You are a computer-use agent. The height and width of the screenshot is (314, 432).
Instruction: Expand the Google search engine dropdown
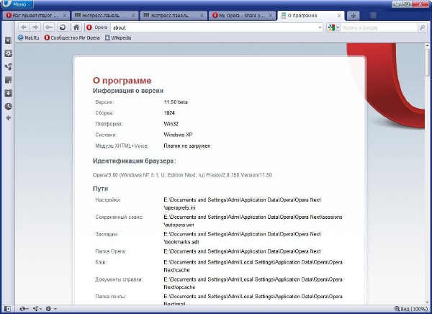point(333,27)
